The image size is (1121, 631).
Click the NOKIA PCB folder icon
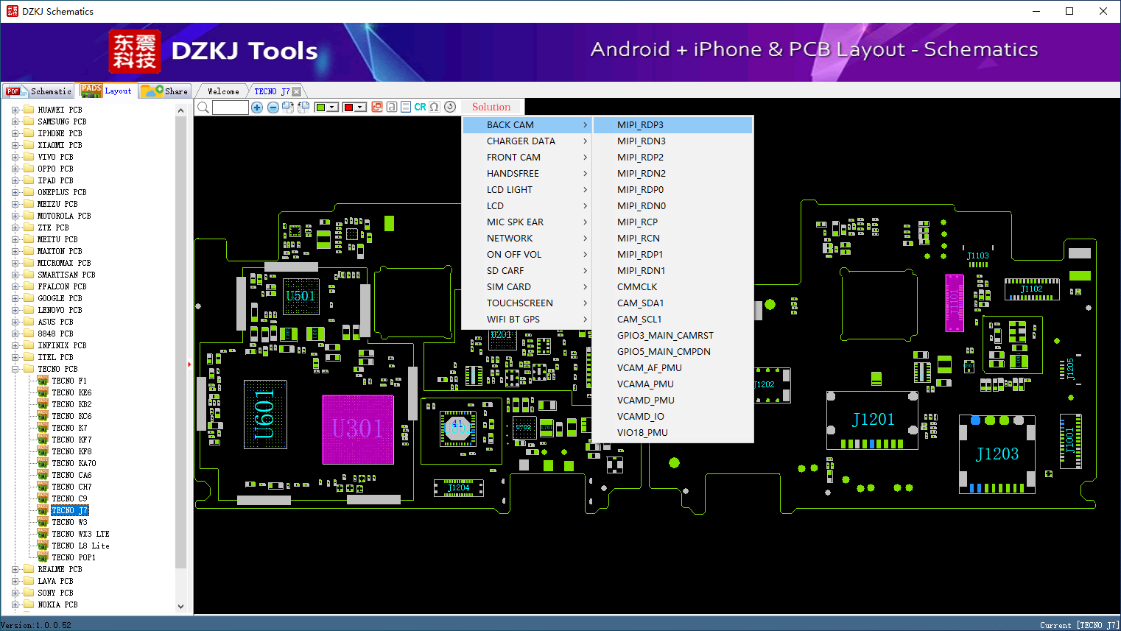point(29,604)
